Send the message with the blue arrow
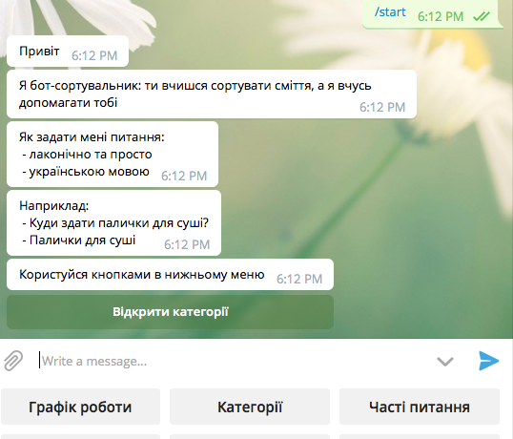The height and width of the screenshot is (439, 513). [x=489, y=361]
